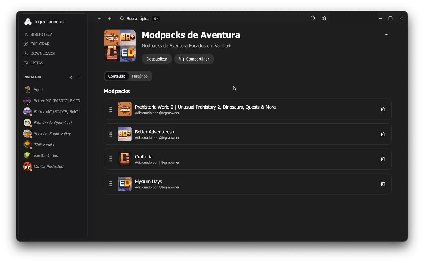Image resolution: width=424 pixels, height=263 pixels.
Task: Click the Craftoria row drag handle
Action: 111,159
